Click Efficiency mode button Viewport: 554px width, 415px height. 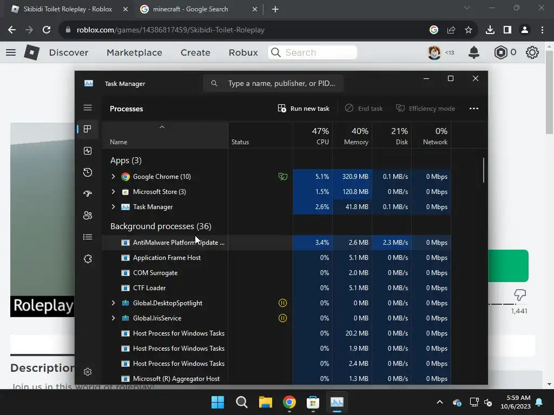click(x=425, y=108)
